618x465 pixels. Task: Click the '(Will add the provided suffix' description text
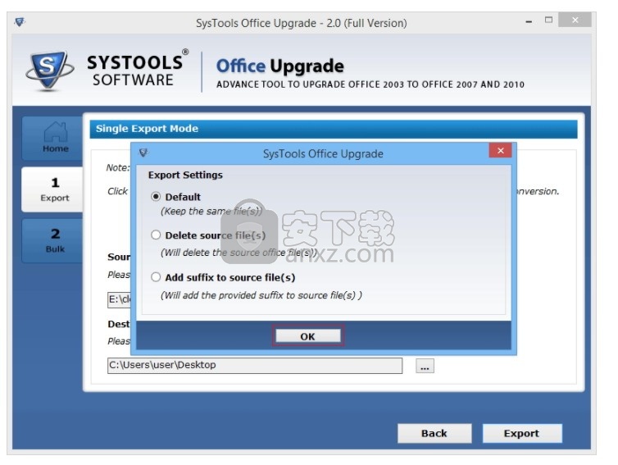261,295
